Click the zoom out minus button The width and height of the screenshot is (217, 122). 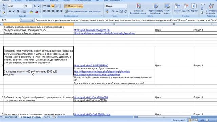tap(207, 120)
